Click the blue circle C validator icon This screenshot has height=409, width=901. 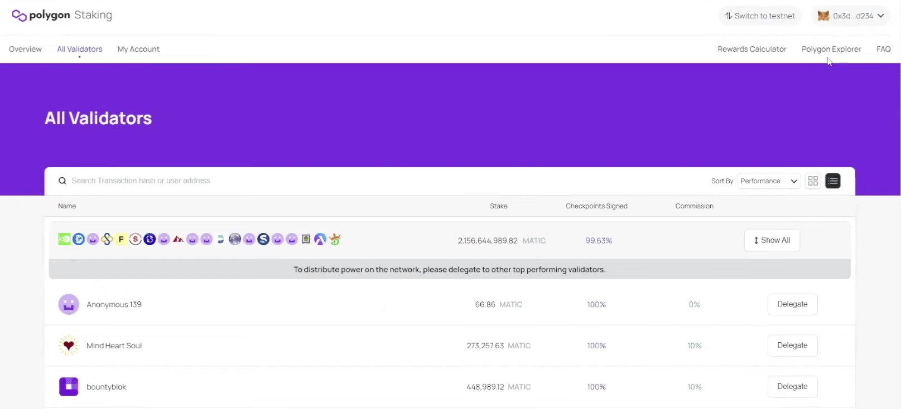pyautogui.click(x=79, y=240)
